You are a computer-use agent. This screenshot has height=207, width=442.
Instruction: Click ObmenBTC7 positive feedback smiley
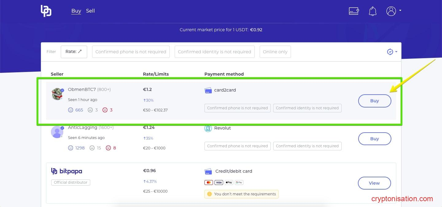71,110
